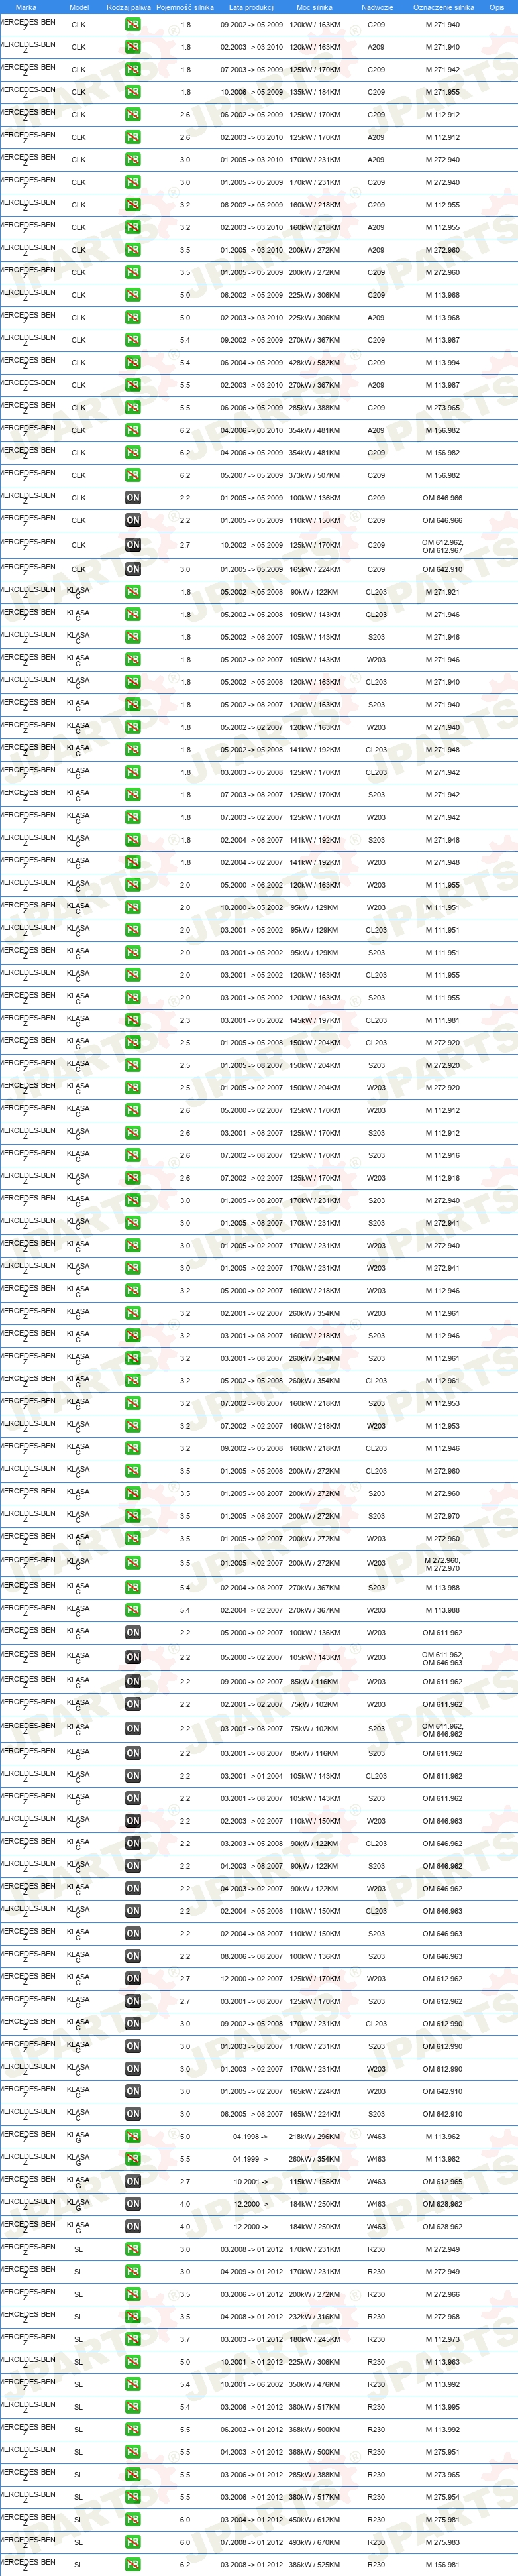
Task: Click the petrol icon in the M 271.955 CLK row
Action: pyautogui.click(x=133, y=92)
